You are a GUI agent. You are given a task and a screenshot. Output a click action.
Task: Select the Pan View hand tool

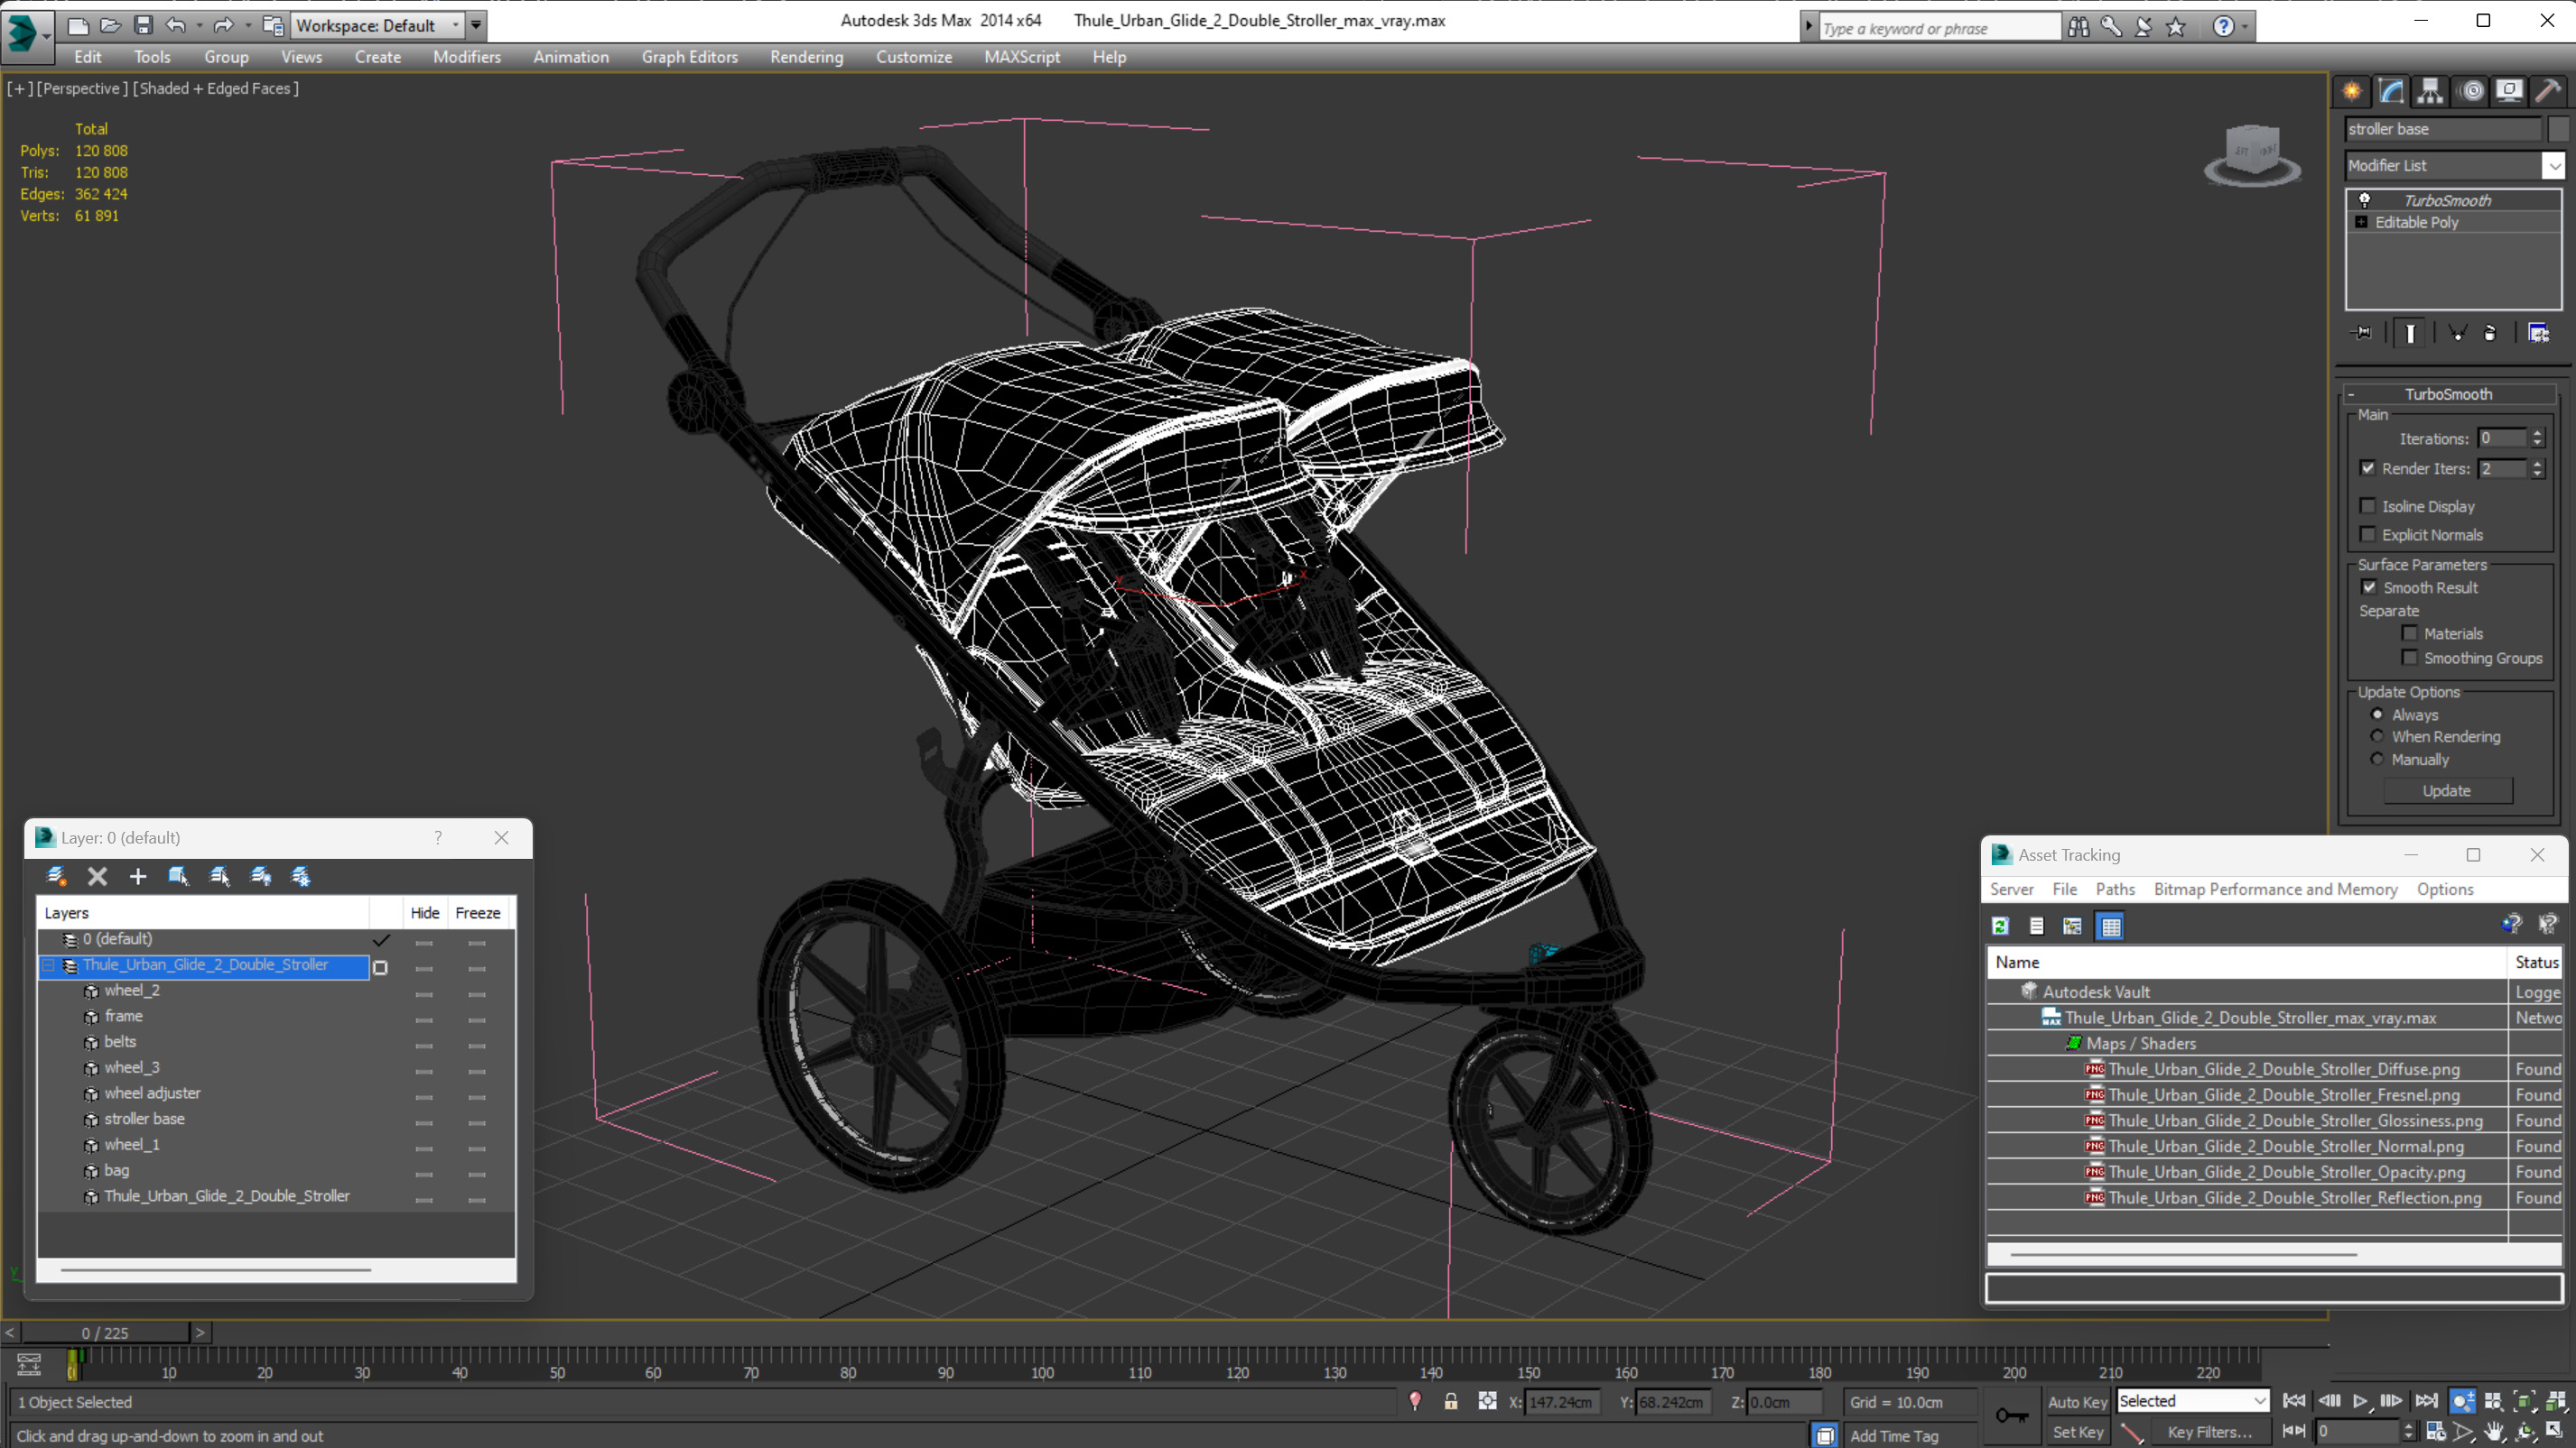(2493, 1431)
